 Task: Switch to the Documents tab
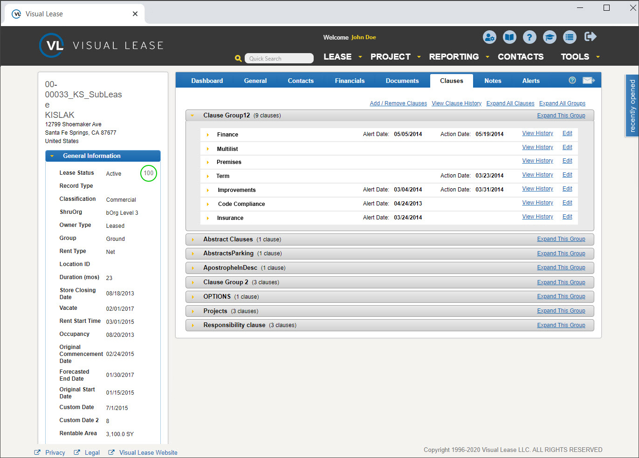pos(402,81)
